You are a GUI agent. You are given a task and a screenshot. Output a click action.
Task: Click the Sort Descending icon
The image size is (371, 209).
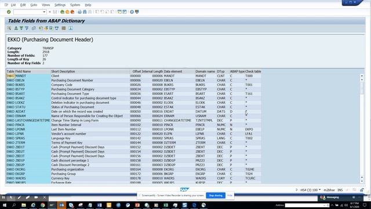click(21, 28)
